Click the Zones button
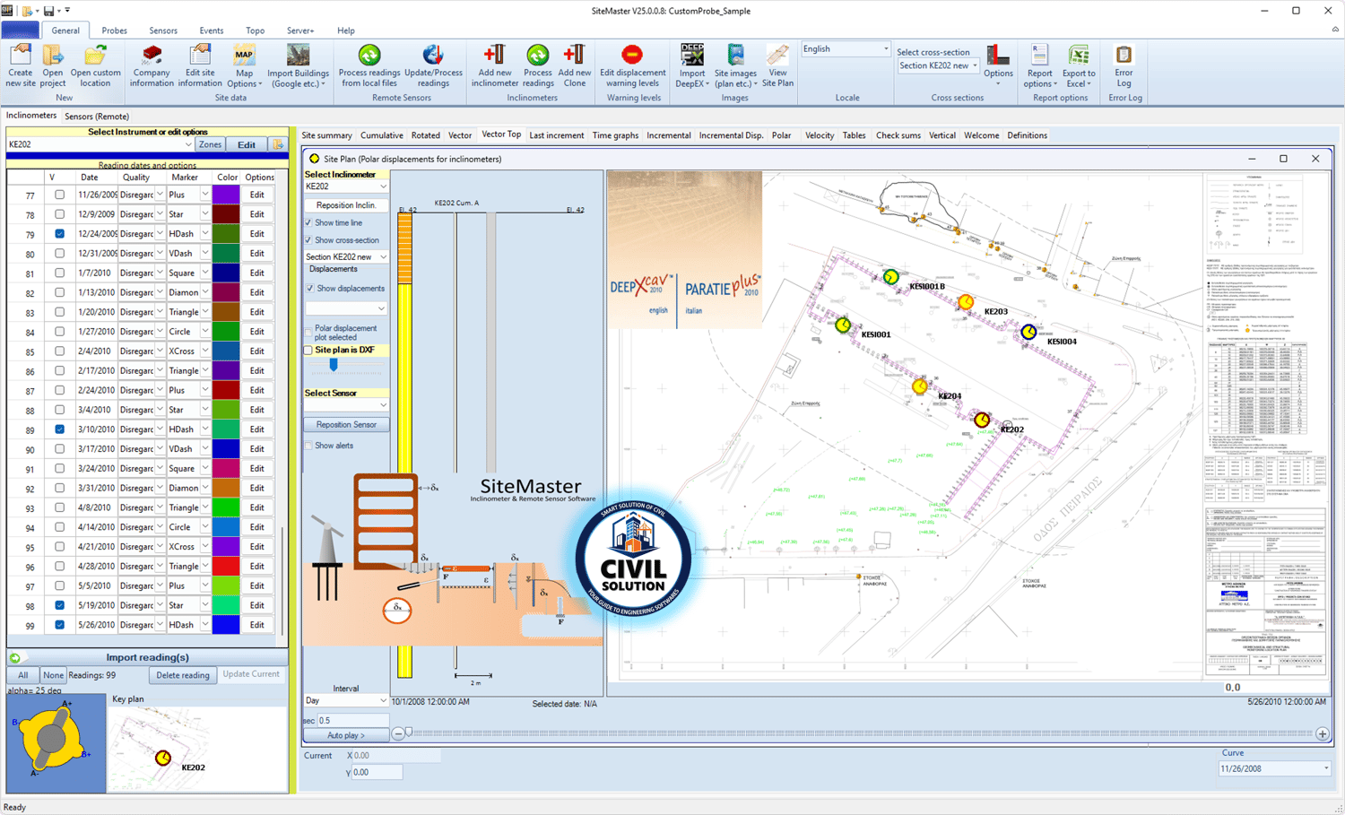This screenshot has height=815, width=1345. point(211,144)
